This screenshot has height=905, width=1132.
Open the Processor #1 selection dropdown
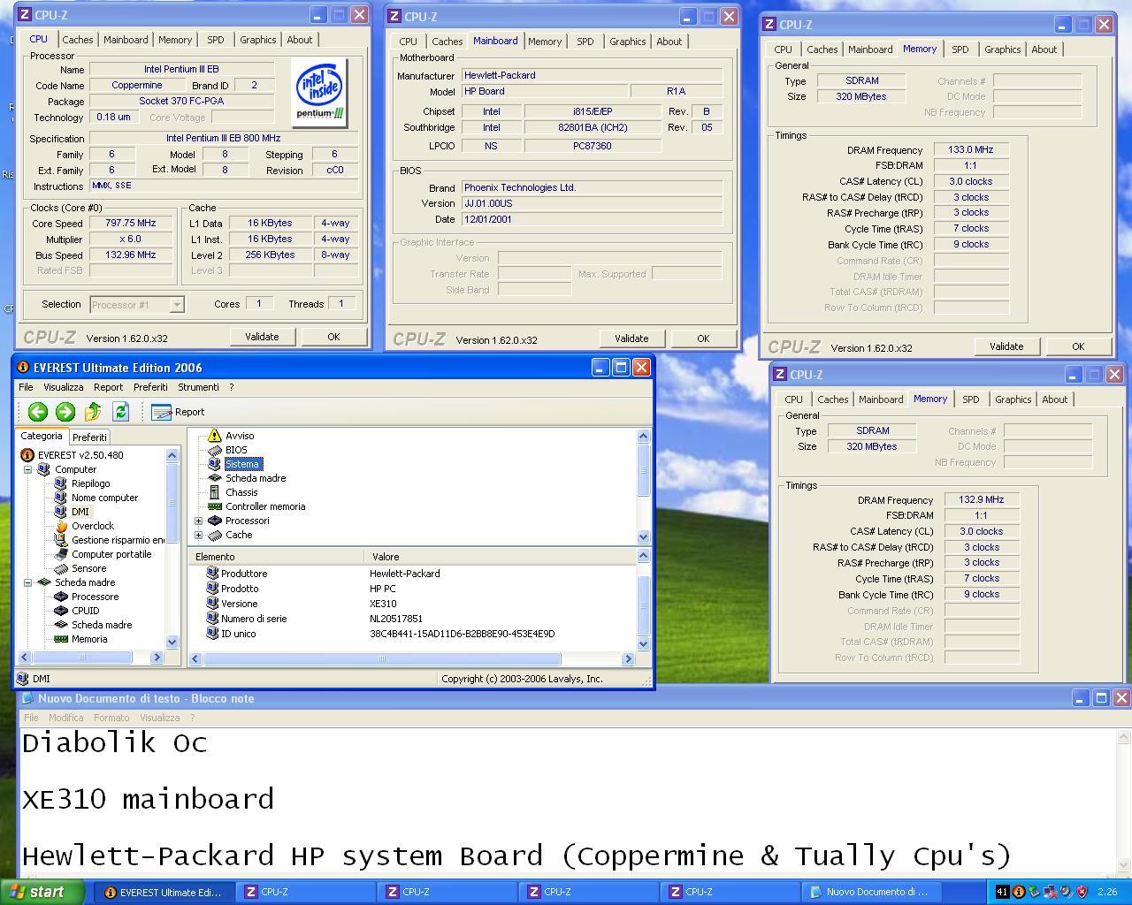click(176, 305)
